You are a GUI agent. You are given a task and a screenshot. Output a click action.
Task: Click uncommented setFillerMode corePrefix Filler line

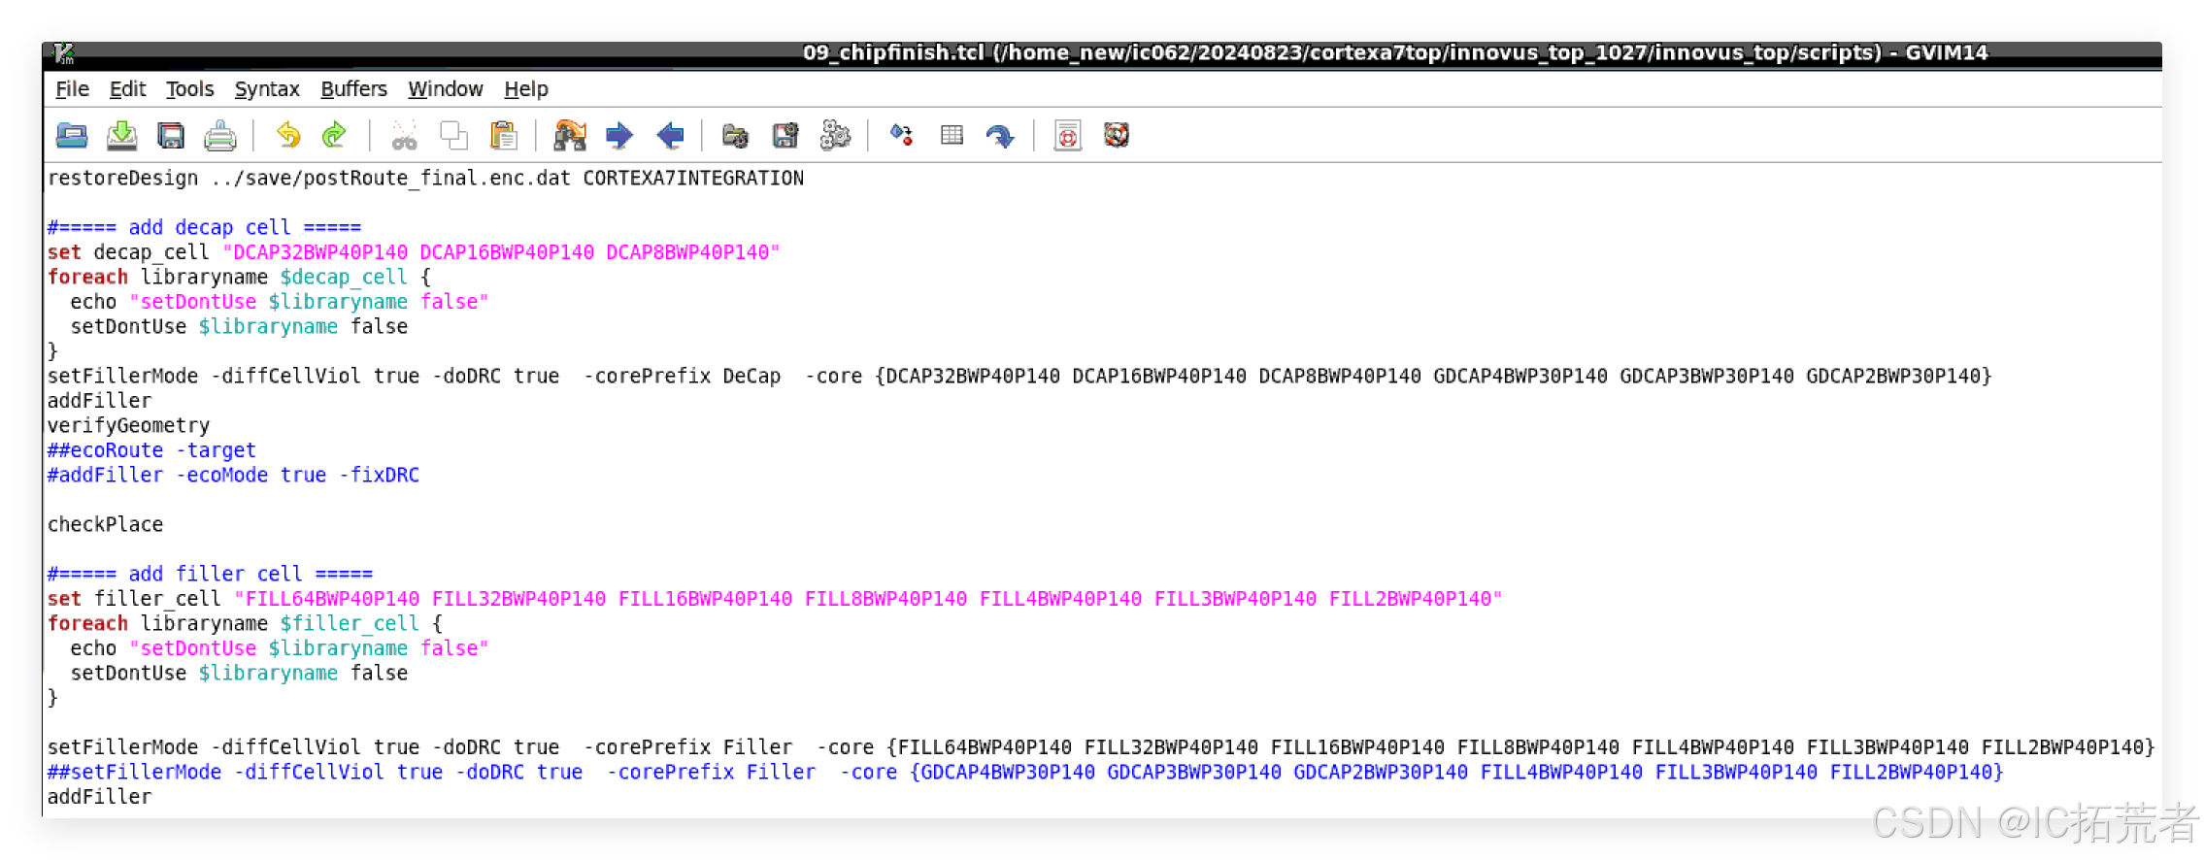tap(1101, 747)
